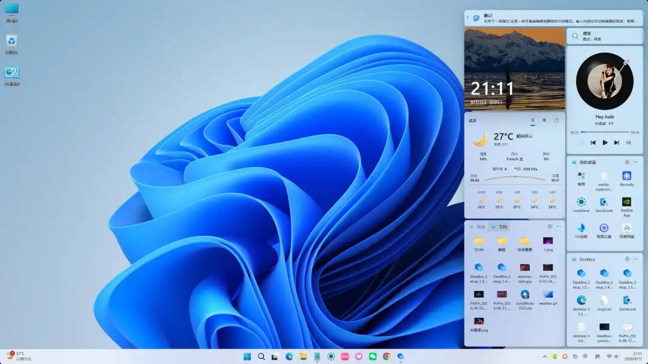Image resolution: width=648 pixels, height=364 pixels.
Task: Open the DCIM folder
Action: pos(479,241)
